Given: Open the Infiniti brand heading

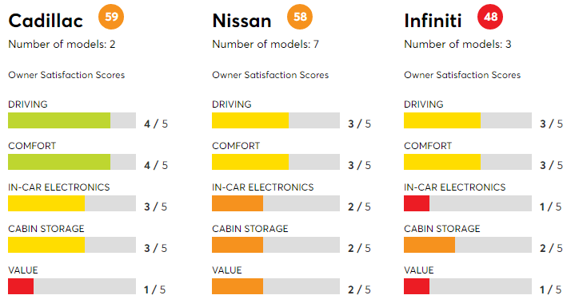Looking at the screenshot, I should point(433,21).
